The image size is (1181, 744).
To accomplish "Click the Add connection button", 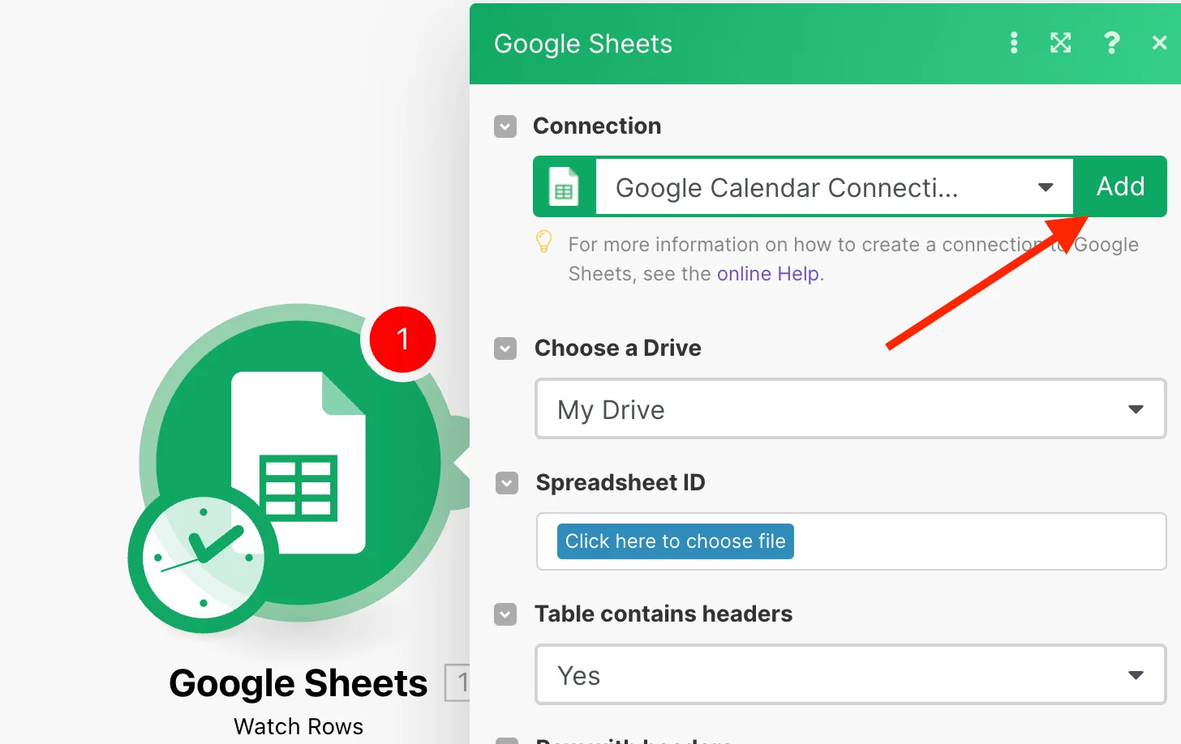I will click(x=1120, y=186).
